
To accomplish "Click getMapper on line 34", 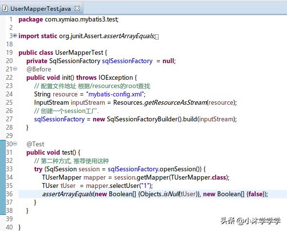I will coord(153,178).
